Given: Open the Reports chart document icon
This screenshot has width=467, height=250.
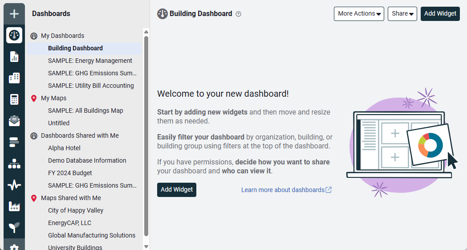Looking at the screenshot, I should 14,57.
